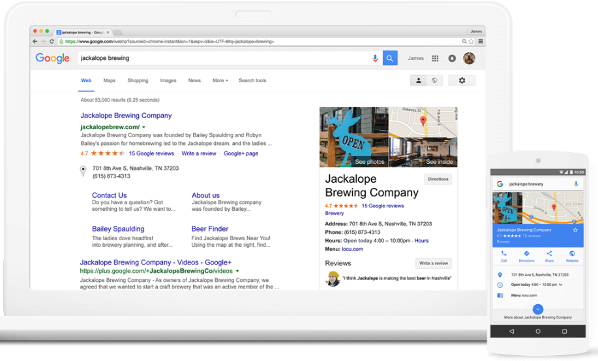Click the bookmark star in address bar

pos(471,41)
